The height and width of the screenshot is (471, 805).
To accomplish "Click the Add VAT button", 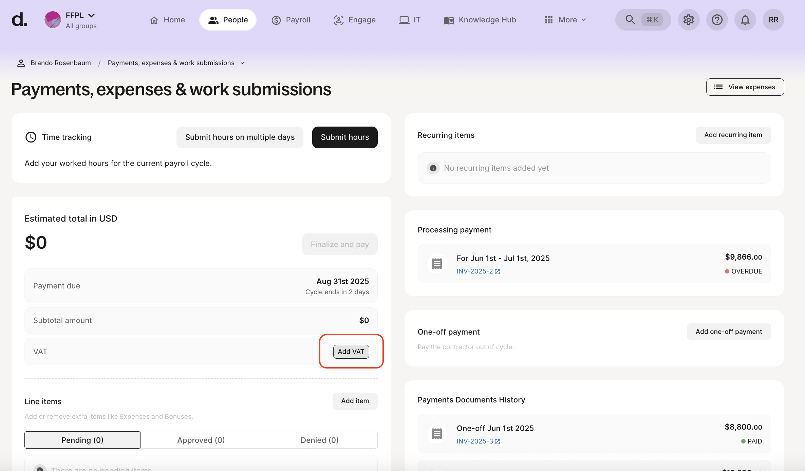I will click(351, 352).
